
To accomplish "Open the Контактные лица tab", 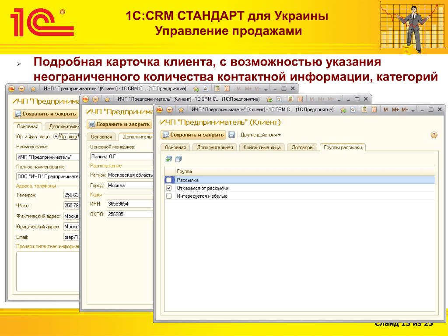I will [262, 147].
